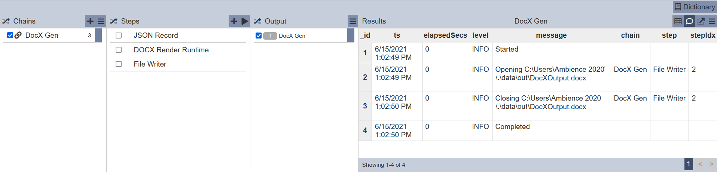717x172 pixels.
Task: Sort results by the message column header
Action: pos(551,35)
